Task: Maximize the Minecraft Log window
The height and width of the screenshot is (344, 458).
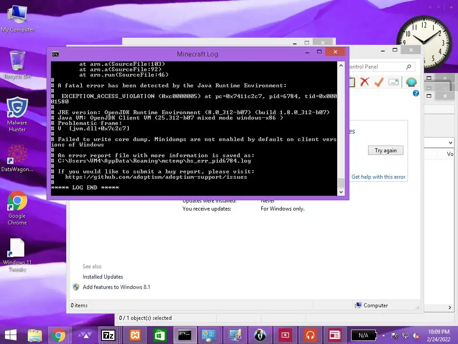Action: click(319, 52)
